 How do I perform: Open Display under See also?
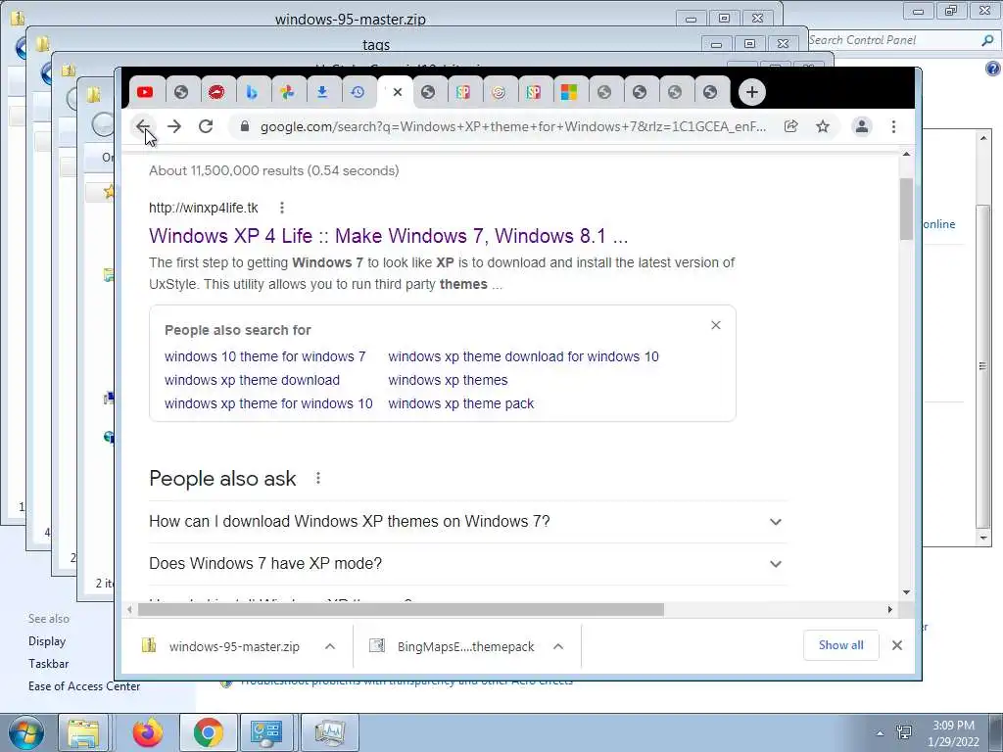coord(47,641)
